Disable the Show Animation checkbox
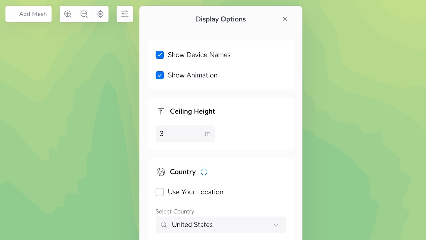This screenshot has height=240, width=426. 160,75
